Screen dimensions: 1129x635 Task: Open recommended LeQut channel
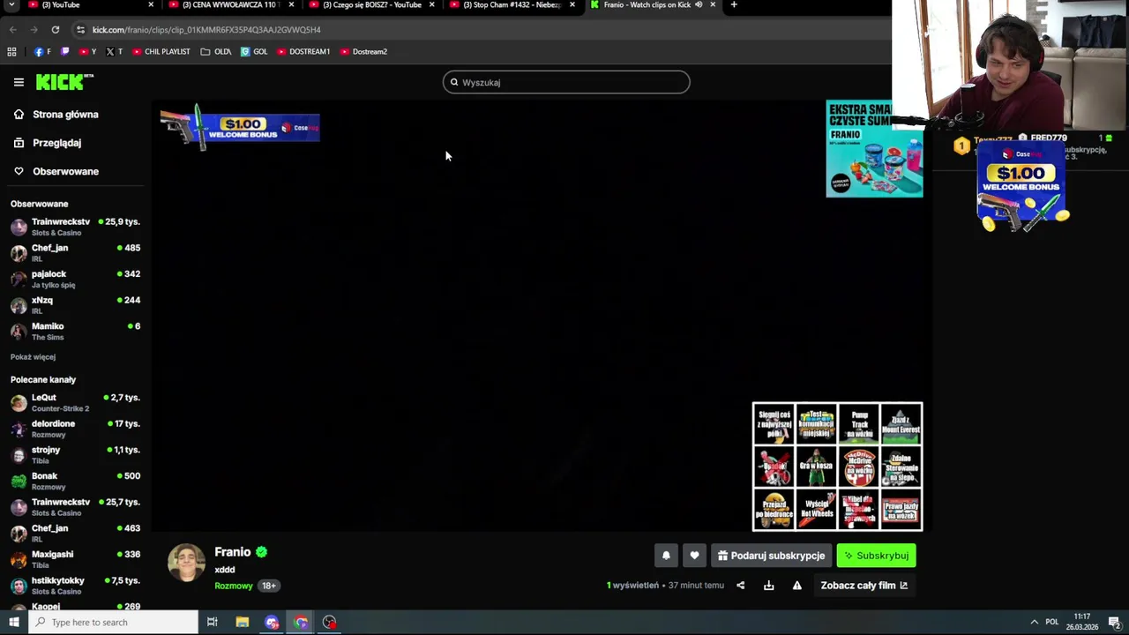tap(75, 402)
